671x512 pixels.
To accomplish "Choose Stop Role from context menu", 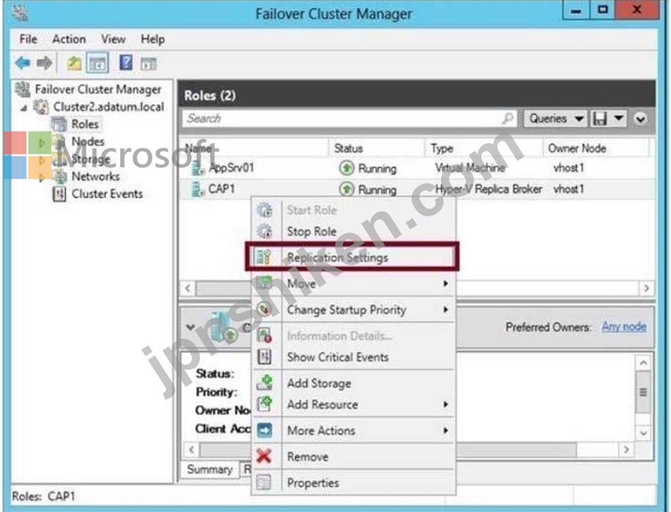I will pos(353,231).
